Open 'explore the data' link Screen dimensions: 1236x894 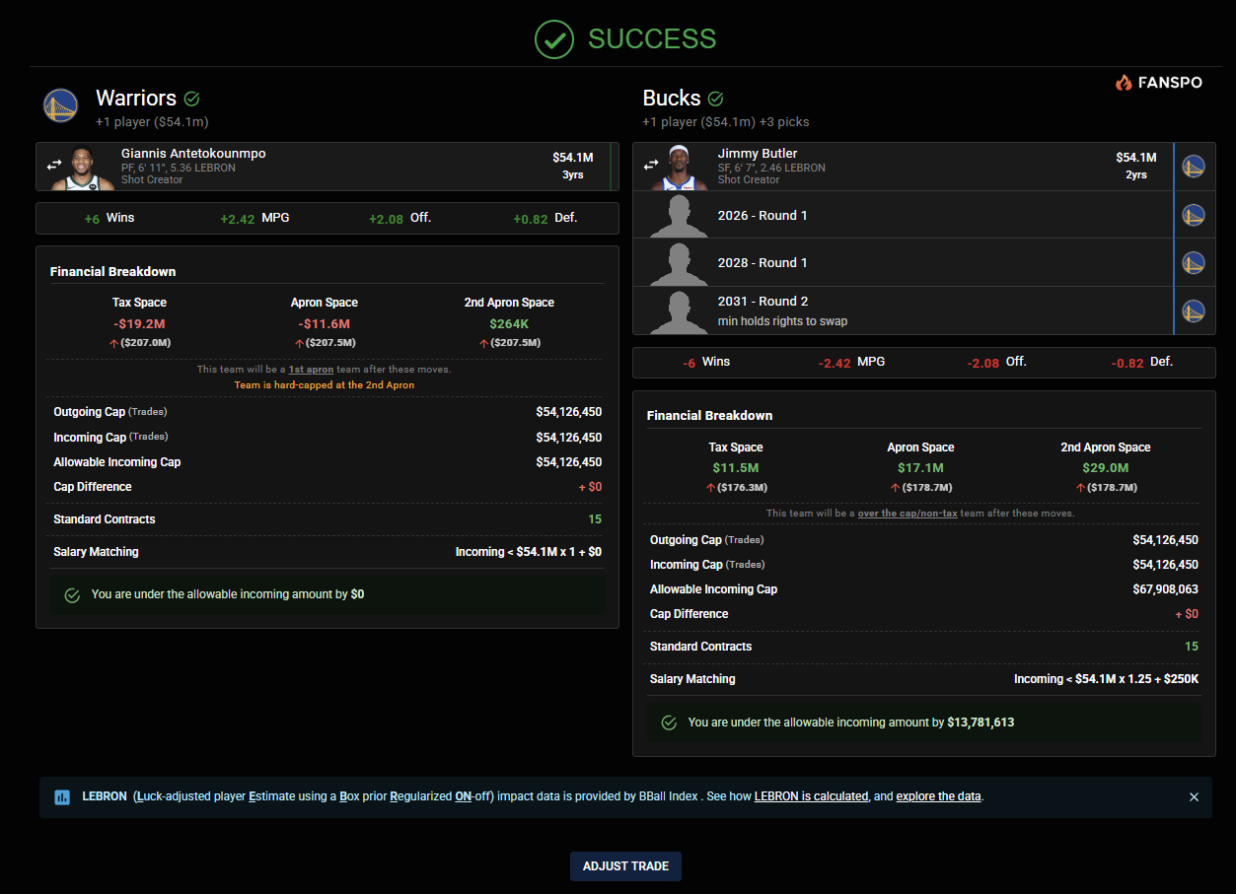click(x=938, y=796)
